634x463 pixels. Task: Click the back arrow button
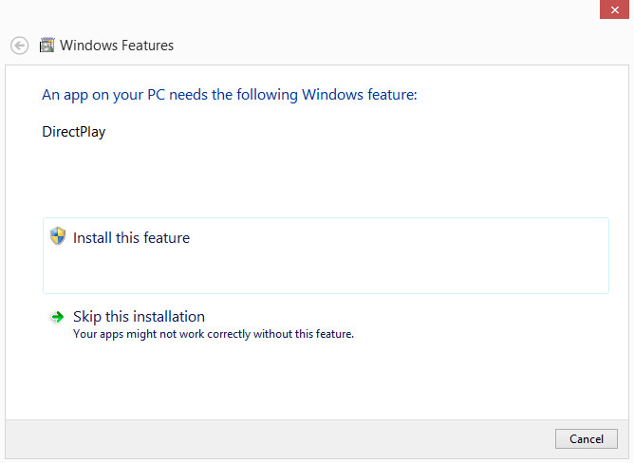[x=19, y=46]
